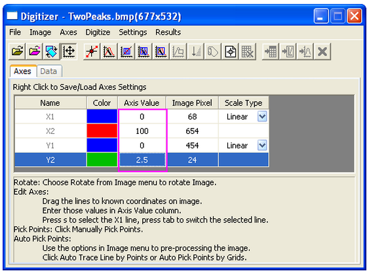Viewport: 369px width, 273px height.
Task: Select the X1 row name cell
Action: [x=50, y=116]
